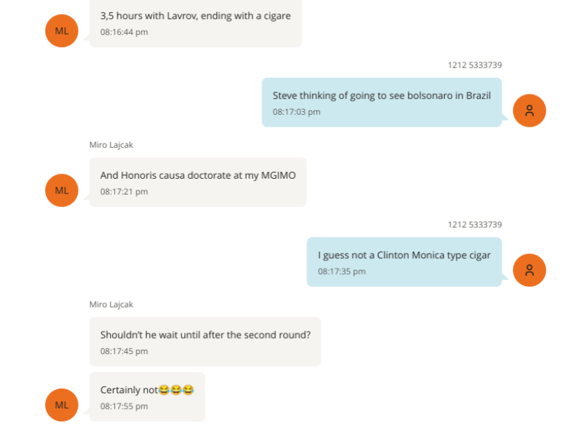Select the 'And Honoris causa doctorate' message text
The image size is (565, 435).
tap(198, 175)
